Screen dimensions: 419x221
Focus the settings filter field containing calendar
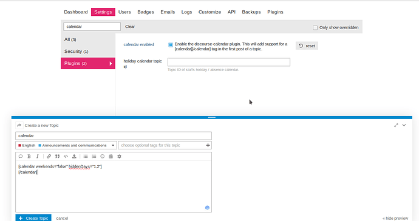click(92, 27)
